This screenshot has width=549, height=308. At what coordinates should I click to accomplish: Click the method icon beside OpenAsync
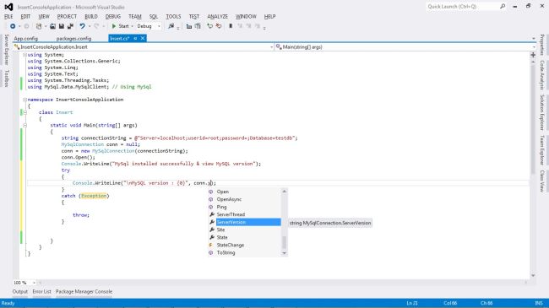211,199
